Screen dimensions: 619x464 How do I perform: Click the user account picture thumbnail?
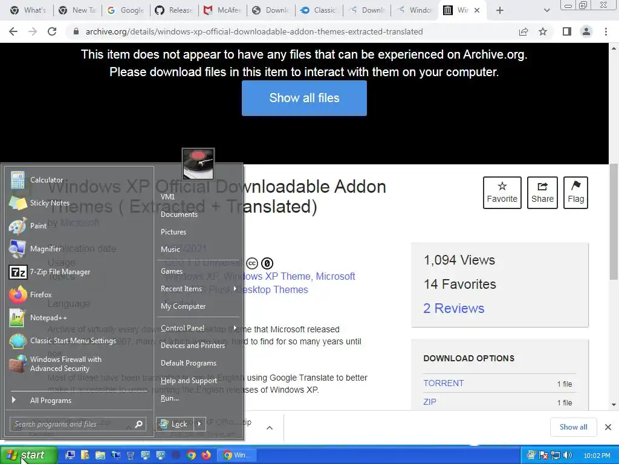(x=198, y=164)
